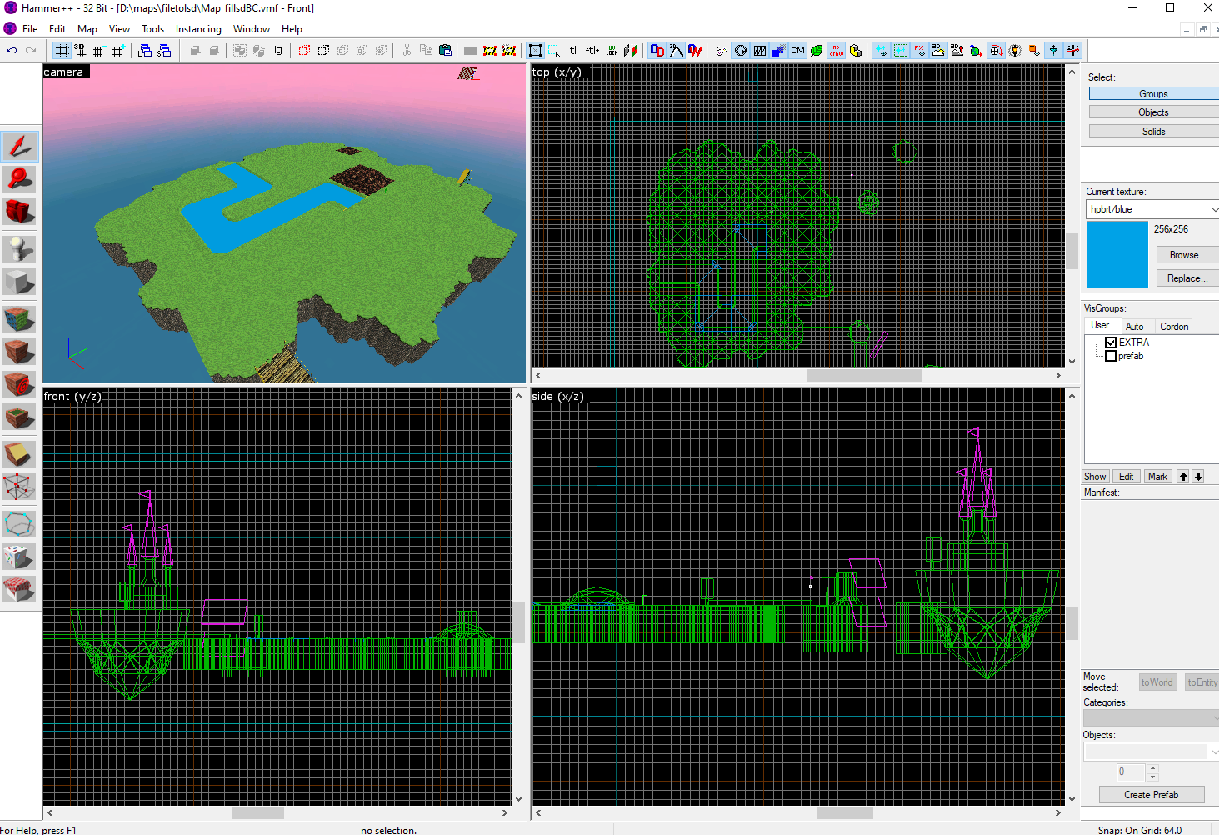Image resolution: width=1219 pixels, height=835 pixels.
Task: Click the light bulb preview toolbar icon
Action: coord(1015,51)
